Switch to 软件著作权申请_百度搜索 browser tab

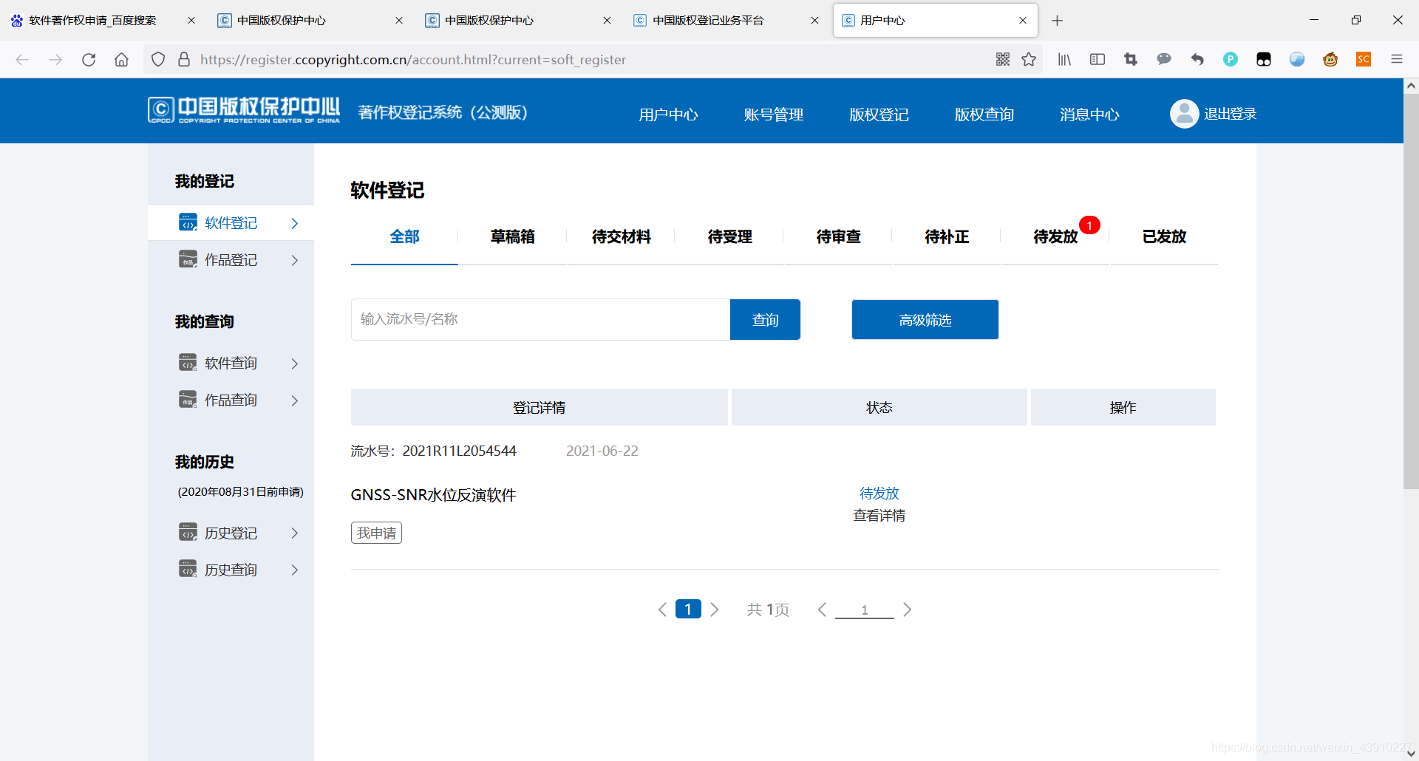103,21
